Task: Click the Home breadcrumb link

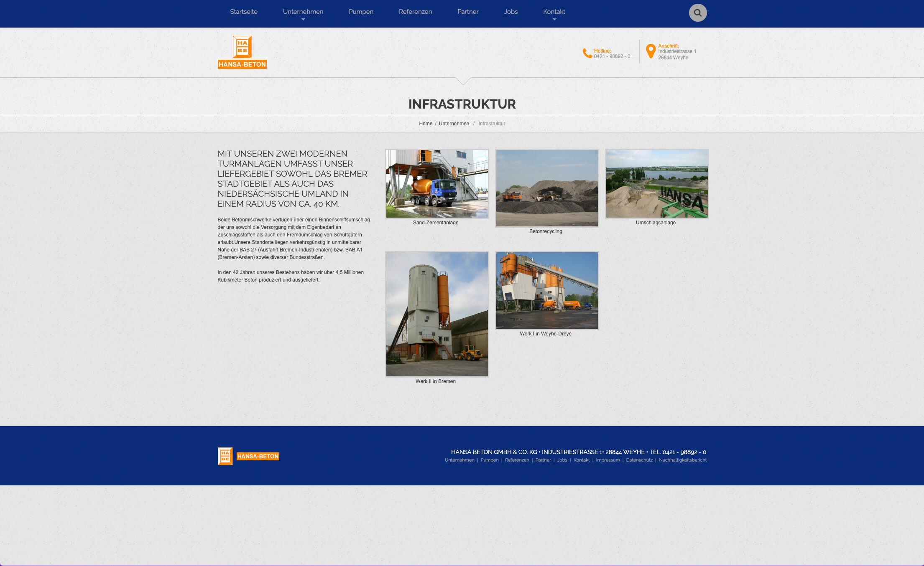Action: [426, 124]
